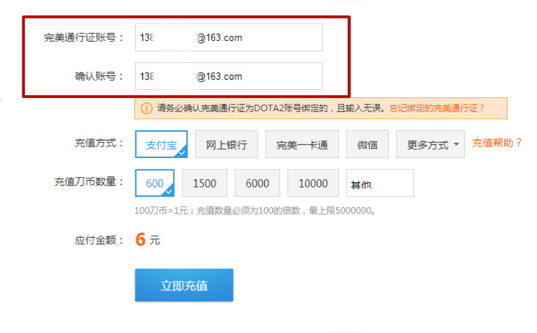The height and width of the screenshot is (333, 537).
Task: Open the 充值帮助 link
Action: (497, 143)
